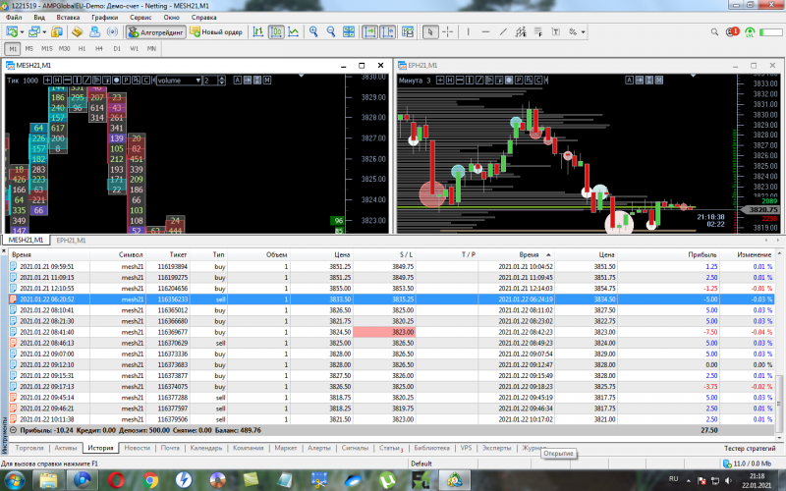The image size is (786, 491).
Task: Select the trendline drawing tool
Action: point(503,32)
